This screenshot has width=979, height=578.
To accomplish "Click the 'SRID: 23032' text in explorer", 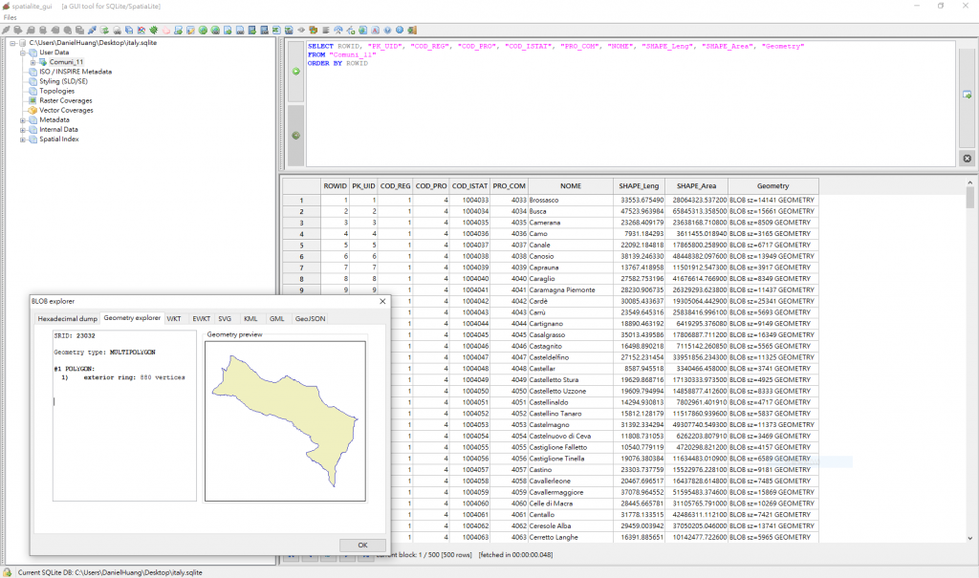I will [75, 336].
